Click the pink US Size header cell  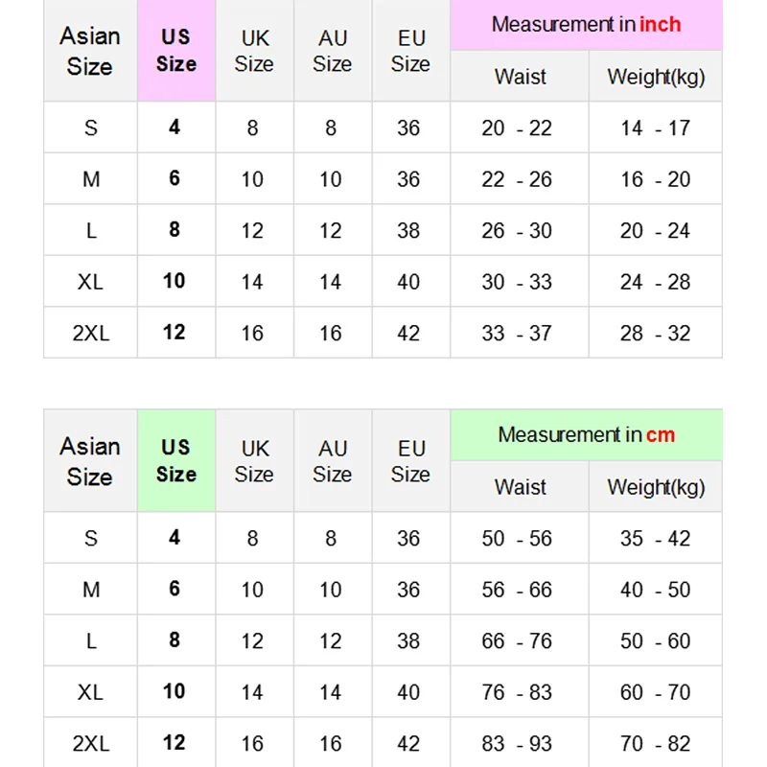(x=176, y=51)
